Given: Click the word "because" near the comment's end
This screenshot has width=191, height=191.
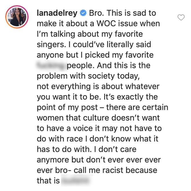Looking at the screenshot, I should click(x=142, y=170).
